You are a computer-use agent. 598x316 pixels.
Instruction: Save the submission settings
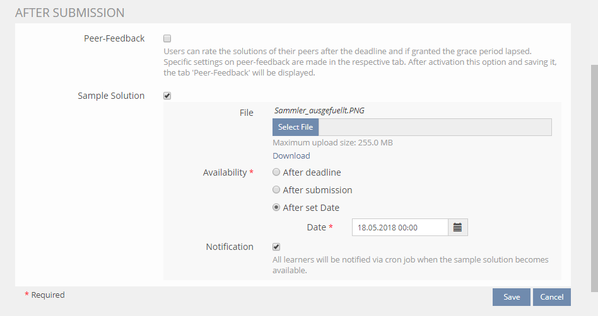coord(511,297)
